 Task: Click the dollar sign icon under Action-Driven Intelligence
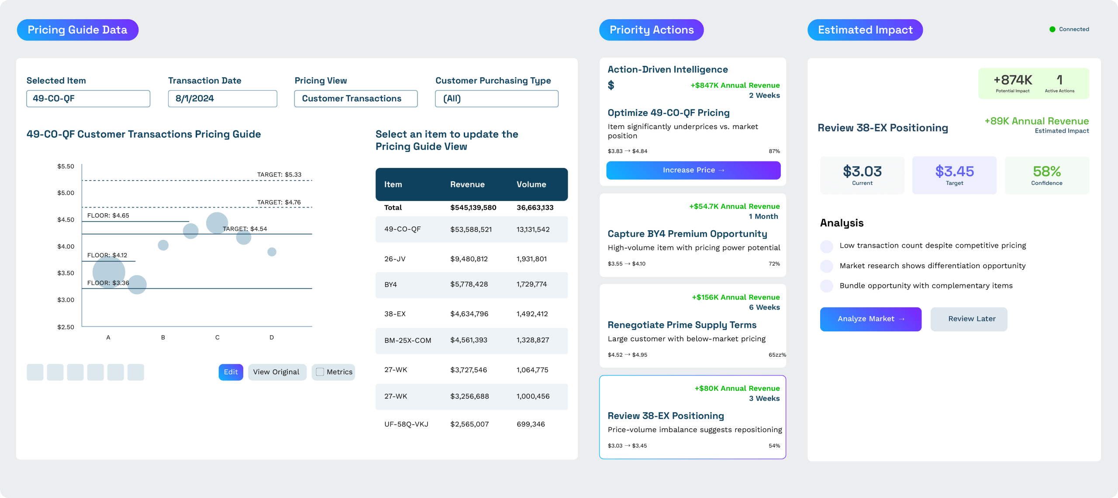(611, 85)
